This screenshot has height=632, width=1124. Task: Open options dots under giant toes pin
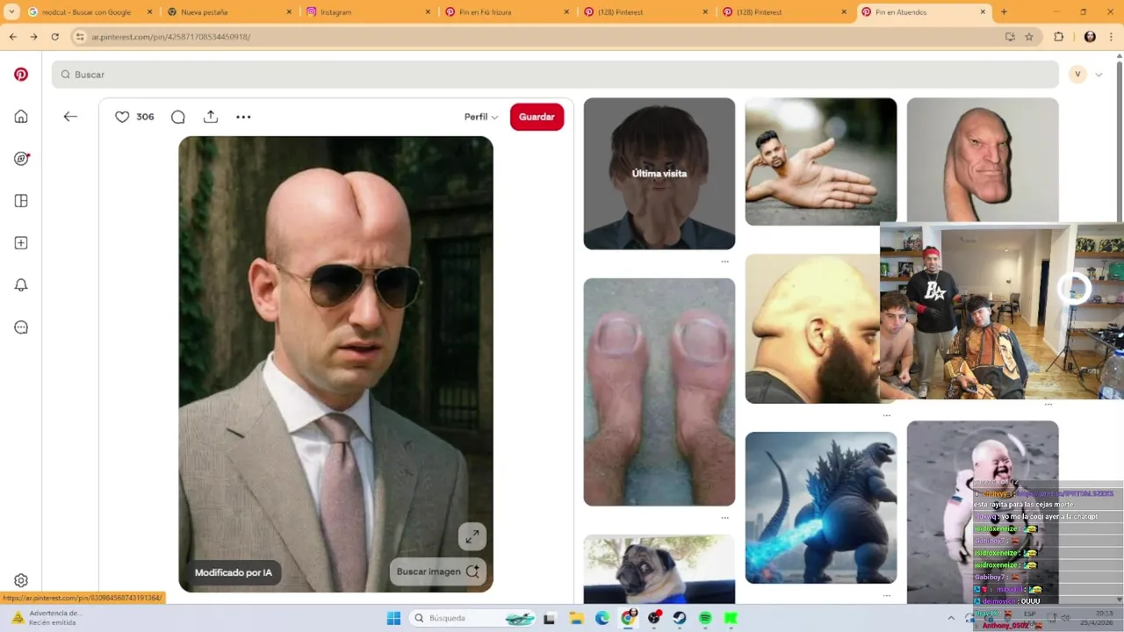pyautogui.click(x=724, y=518)
